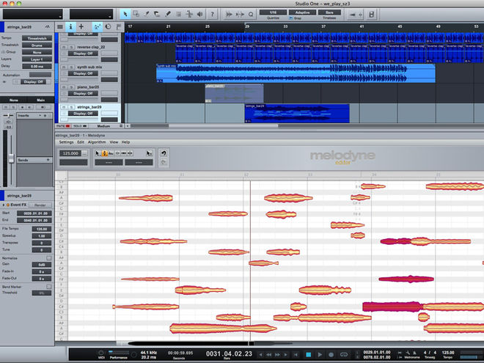Viewport: 484px width, 363px height.
Task: Open the Quantize 1/16 dropdown
Action: click(x=273, y=12)
